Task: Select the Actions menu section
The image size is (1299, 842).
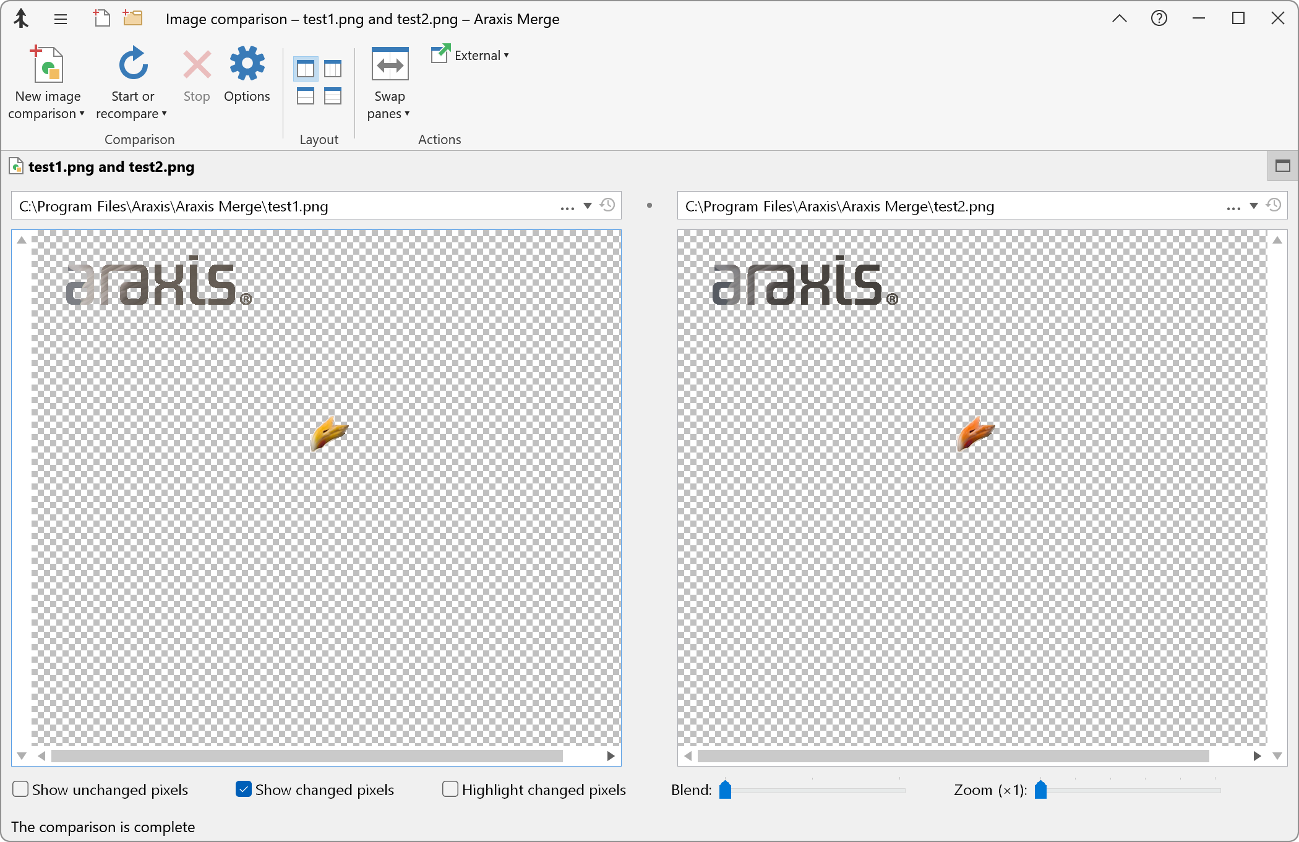Action: tap(439, 139)
